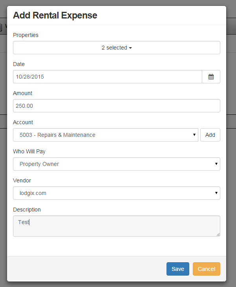Click the Add button next to Account
Image resolution: width=236 pixels, height=287 pixels.
pyautogui.click(x=210, y=135)
